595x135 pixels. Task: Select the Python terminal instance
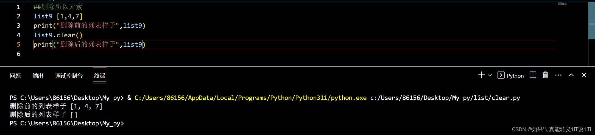(x=511, y=75)
